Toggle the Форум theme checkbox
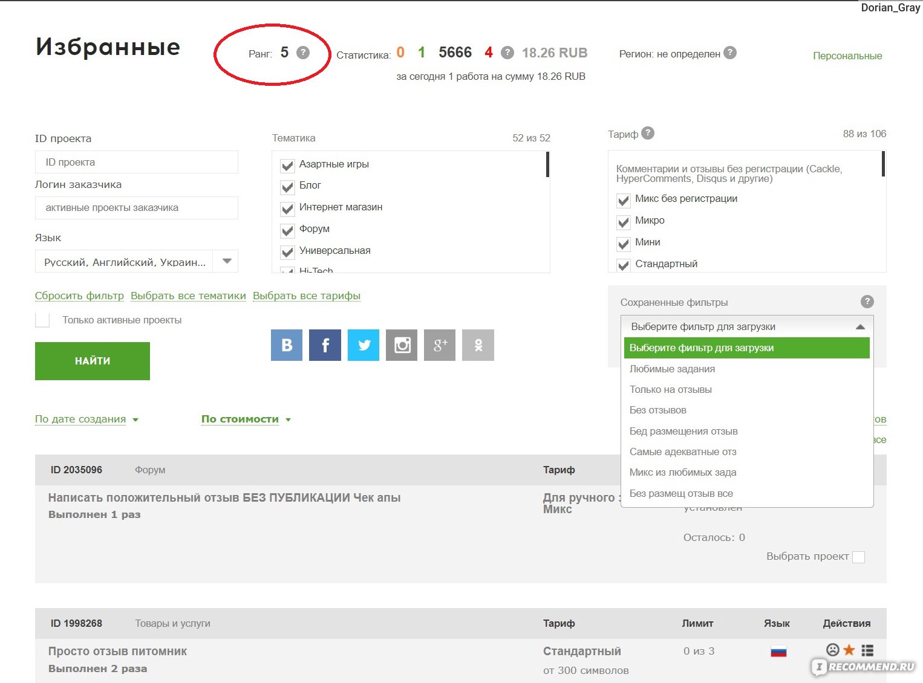 (287, 230)
